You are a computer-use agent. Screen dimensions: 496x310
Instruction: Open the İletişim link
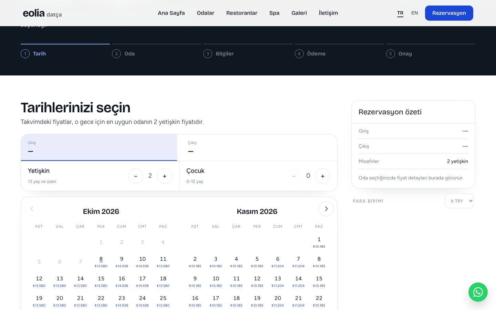328,13
